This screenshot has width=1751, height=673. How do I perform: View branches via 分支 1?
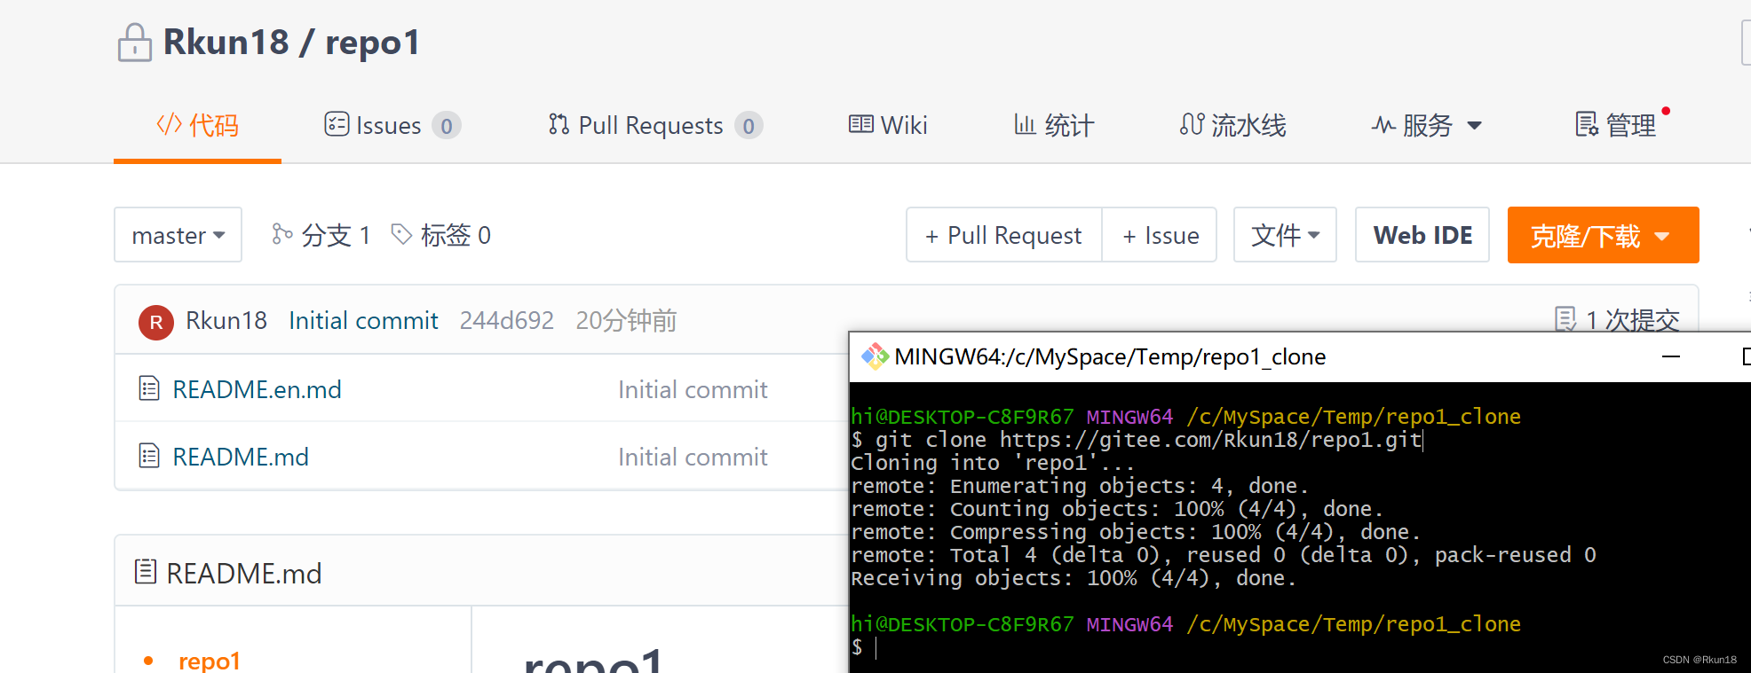(321, 235)
